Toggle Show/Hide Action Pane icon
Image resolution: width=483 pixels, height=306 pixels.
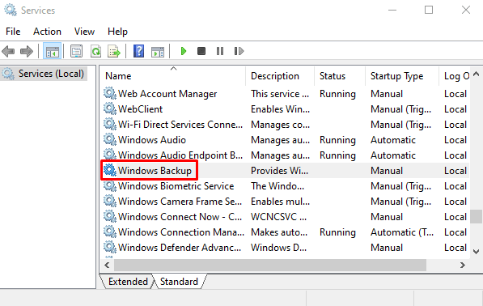point(158,52)
